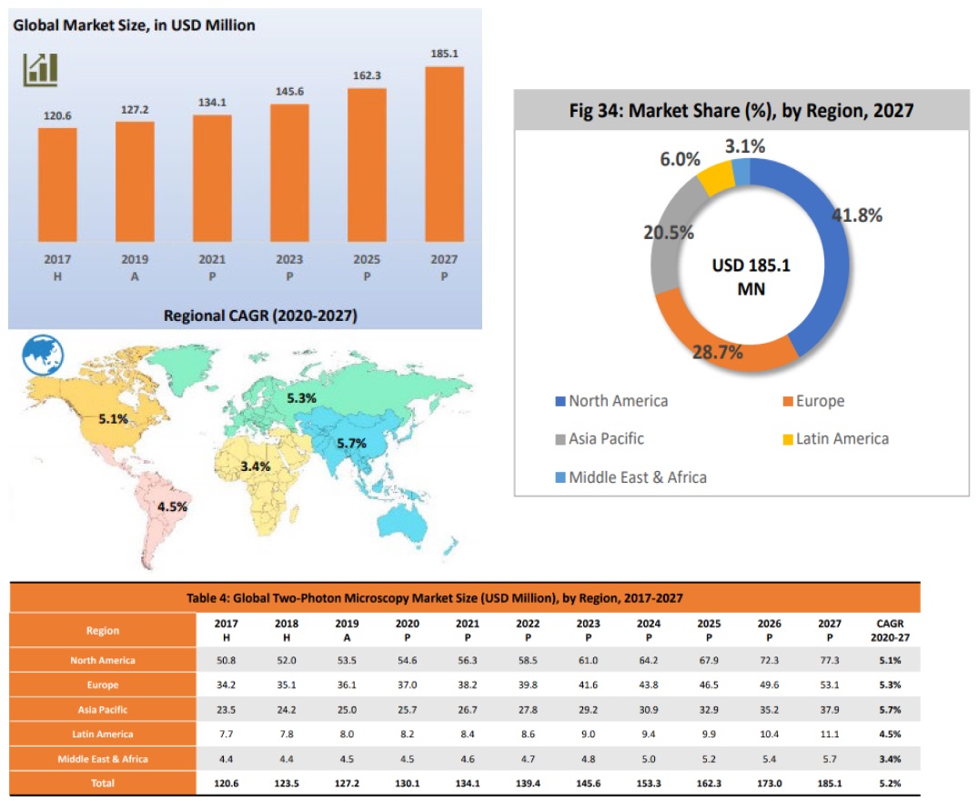Click the bar chart growth icon
Screen dimensions: 978x801
40,69
